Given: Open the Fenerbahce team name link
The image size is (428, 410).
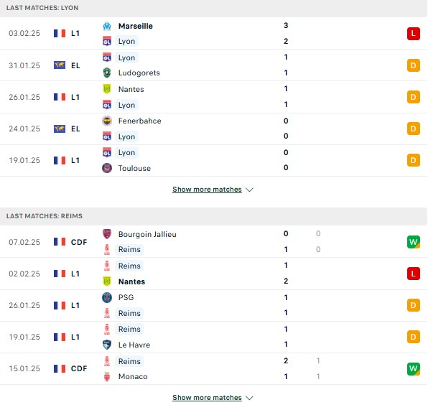Looking at the screenshot, I should [139, 121].
